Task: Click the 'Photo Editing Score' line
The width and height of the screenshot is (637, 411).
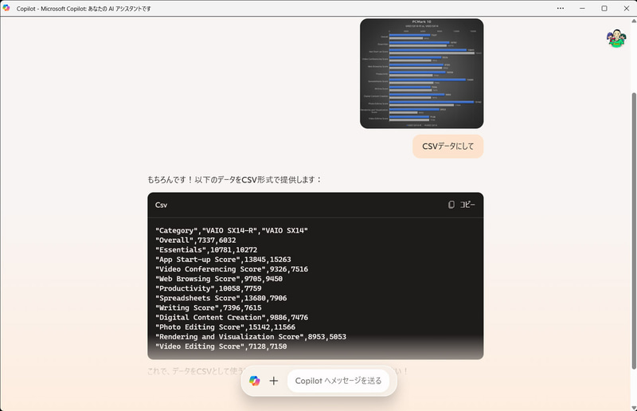Action: 225,327
